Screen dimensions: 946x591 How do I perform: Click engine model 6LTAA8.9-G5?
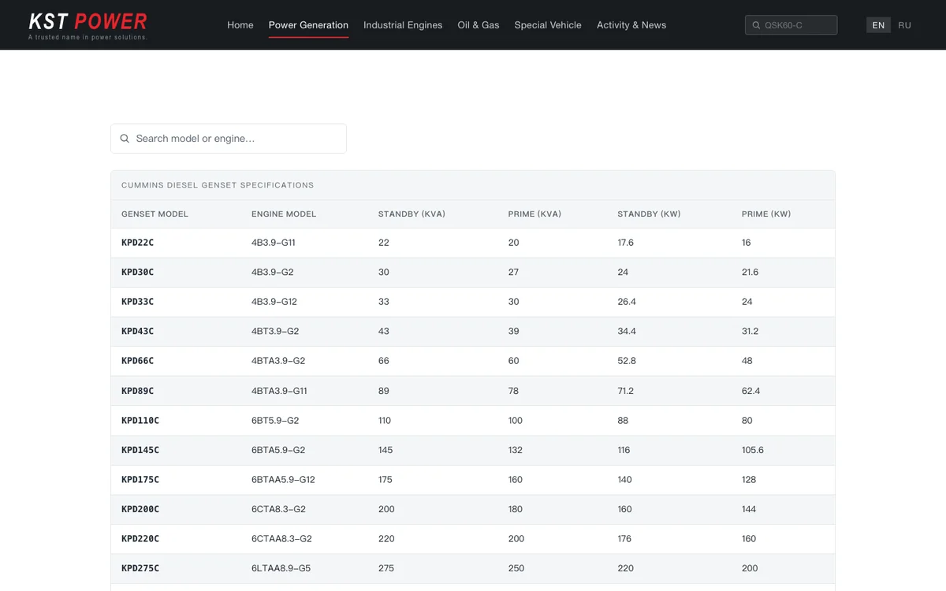pyautogui.click(x=281, y=568)
